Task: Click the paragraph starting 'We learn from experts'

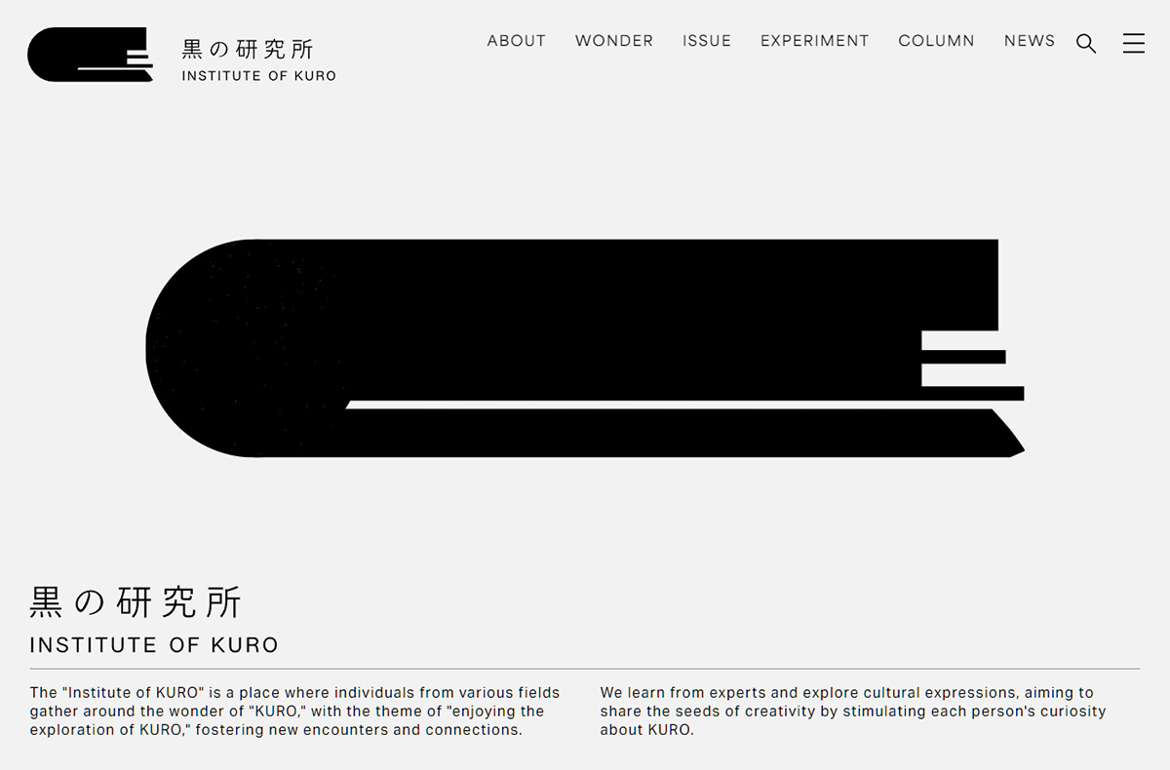Action: pos(853,712)
